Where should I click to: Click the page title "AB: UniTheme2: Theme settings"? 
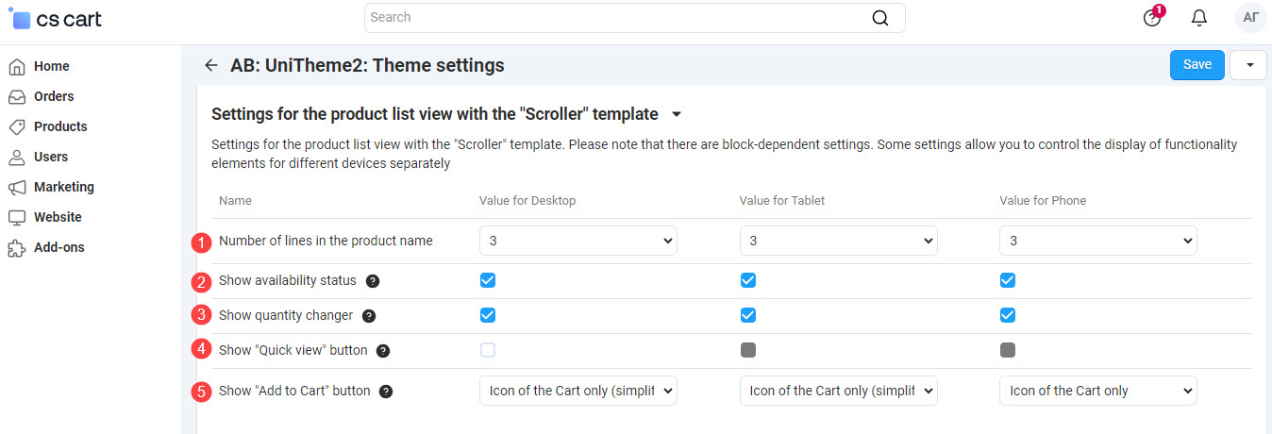coord(367,65)
